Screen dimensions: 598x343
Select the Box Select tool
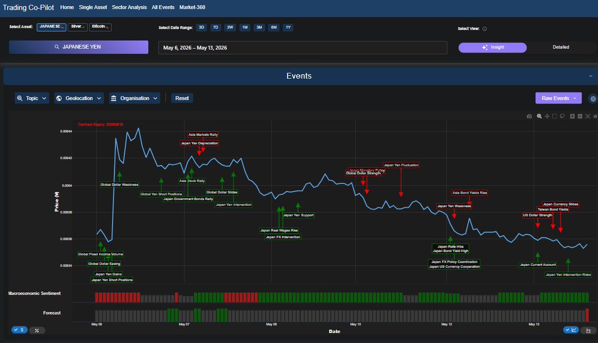coord(554,116)
